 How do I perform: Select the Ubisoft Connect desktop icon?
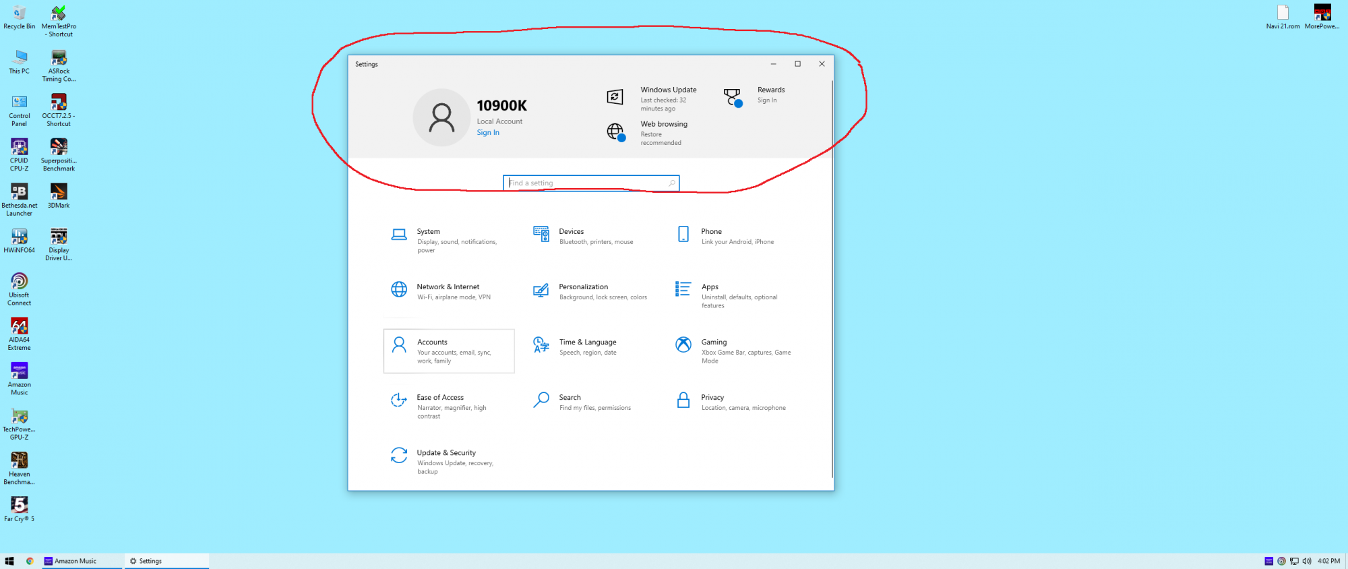19,289
